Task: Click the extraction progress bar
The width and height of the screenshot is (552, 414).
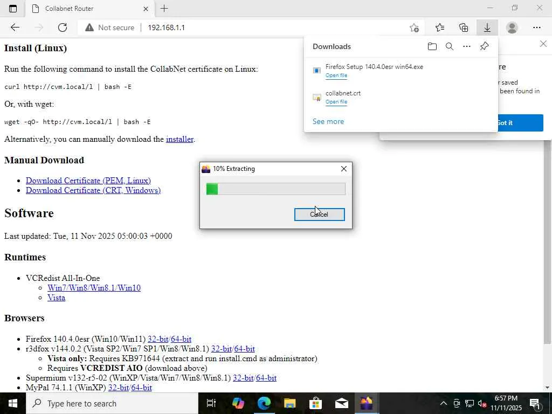Action: coord(275,189)
